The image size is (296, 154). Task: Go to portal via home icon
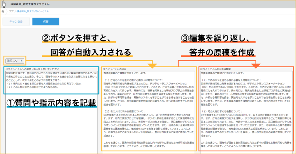[3, 12]
